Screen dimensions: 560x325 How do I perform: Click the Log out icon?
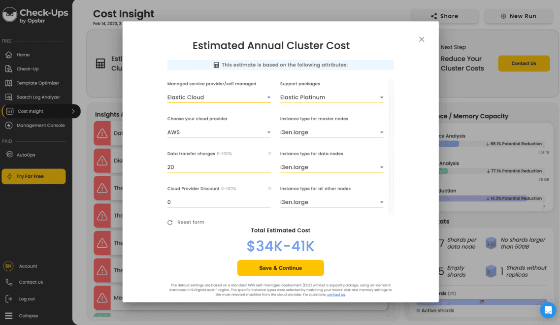9,299
